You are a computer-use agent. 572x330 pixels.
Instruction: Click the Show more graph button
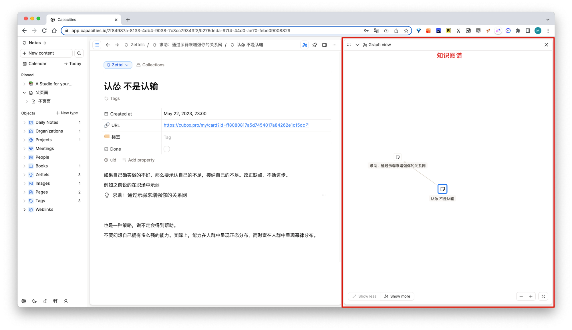pos(397,296)
